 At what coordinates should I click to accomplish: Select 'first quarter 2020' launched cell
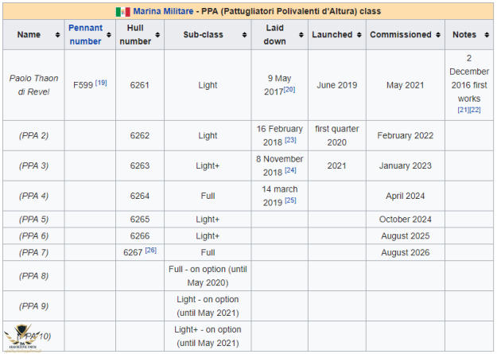(337, 135)
